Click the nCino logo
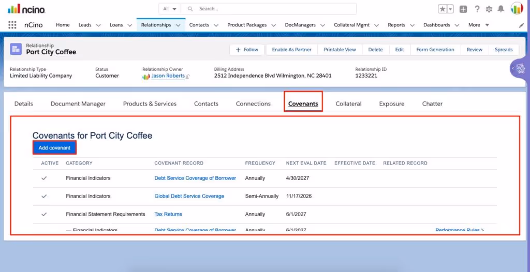The image size is (530, 272). pyautogui.click(x=26, y=9)
